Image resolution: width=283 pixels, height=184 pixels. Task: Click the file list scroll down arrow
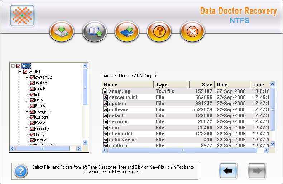pos(273,144)
